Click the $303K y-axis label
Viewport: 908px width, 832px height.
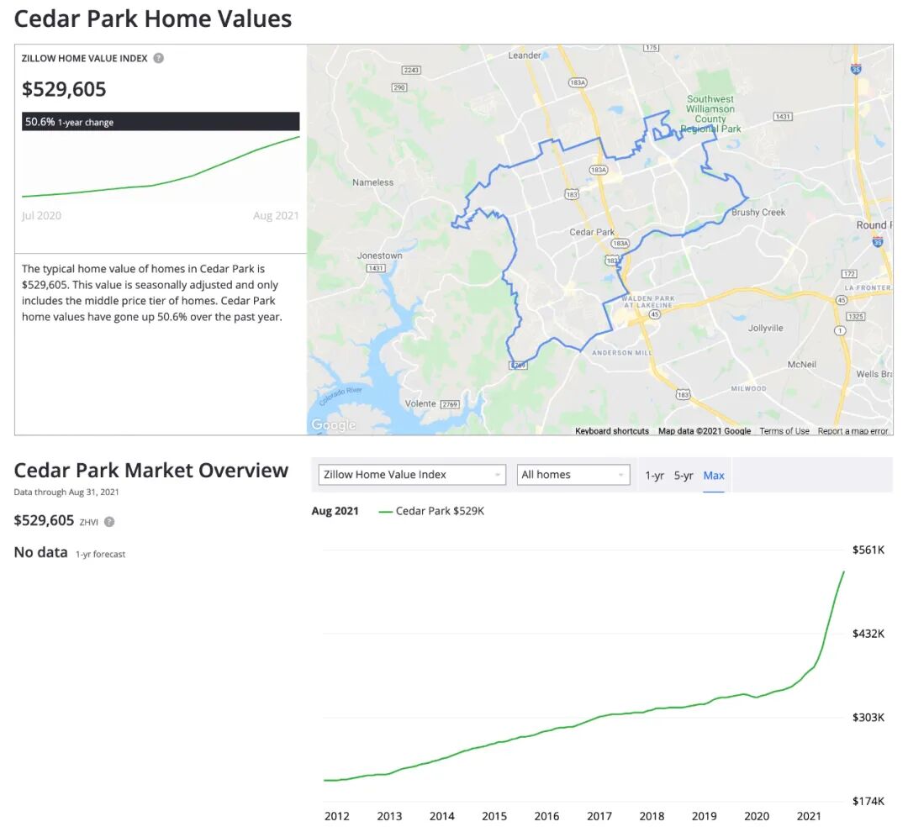pyautogui.click(x=868, y=718)
